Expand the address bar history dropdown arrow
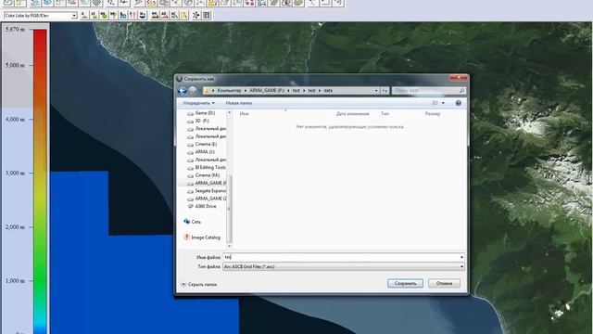 (376, 91)
